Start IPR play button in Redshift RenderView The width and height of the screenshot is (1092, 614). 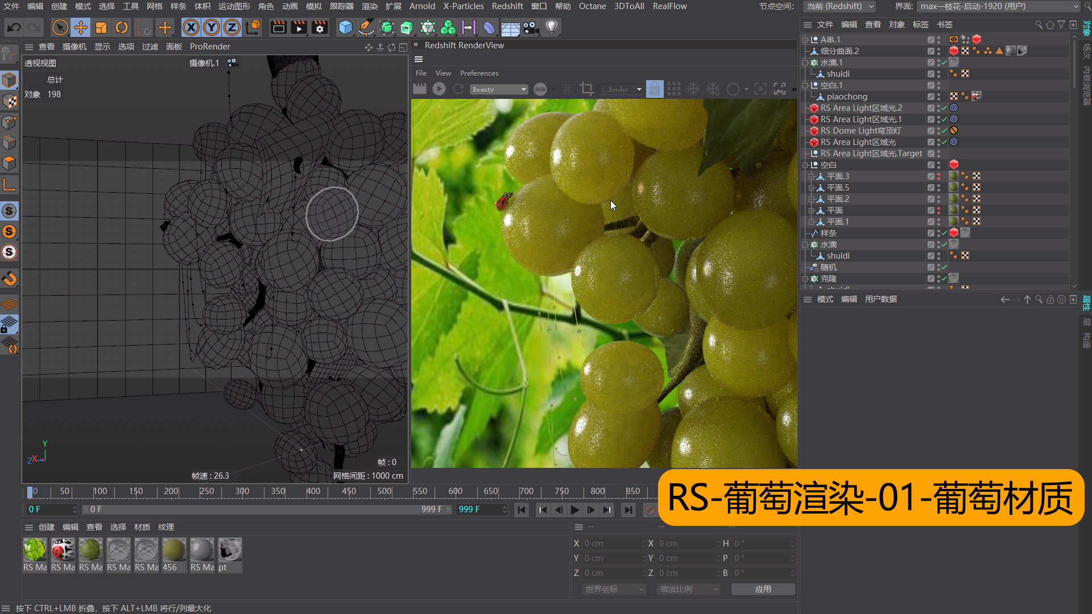coord(439,89)
